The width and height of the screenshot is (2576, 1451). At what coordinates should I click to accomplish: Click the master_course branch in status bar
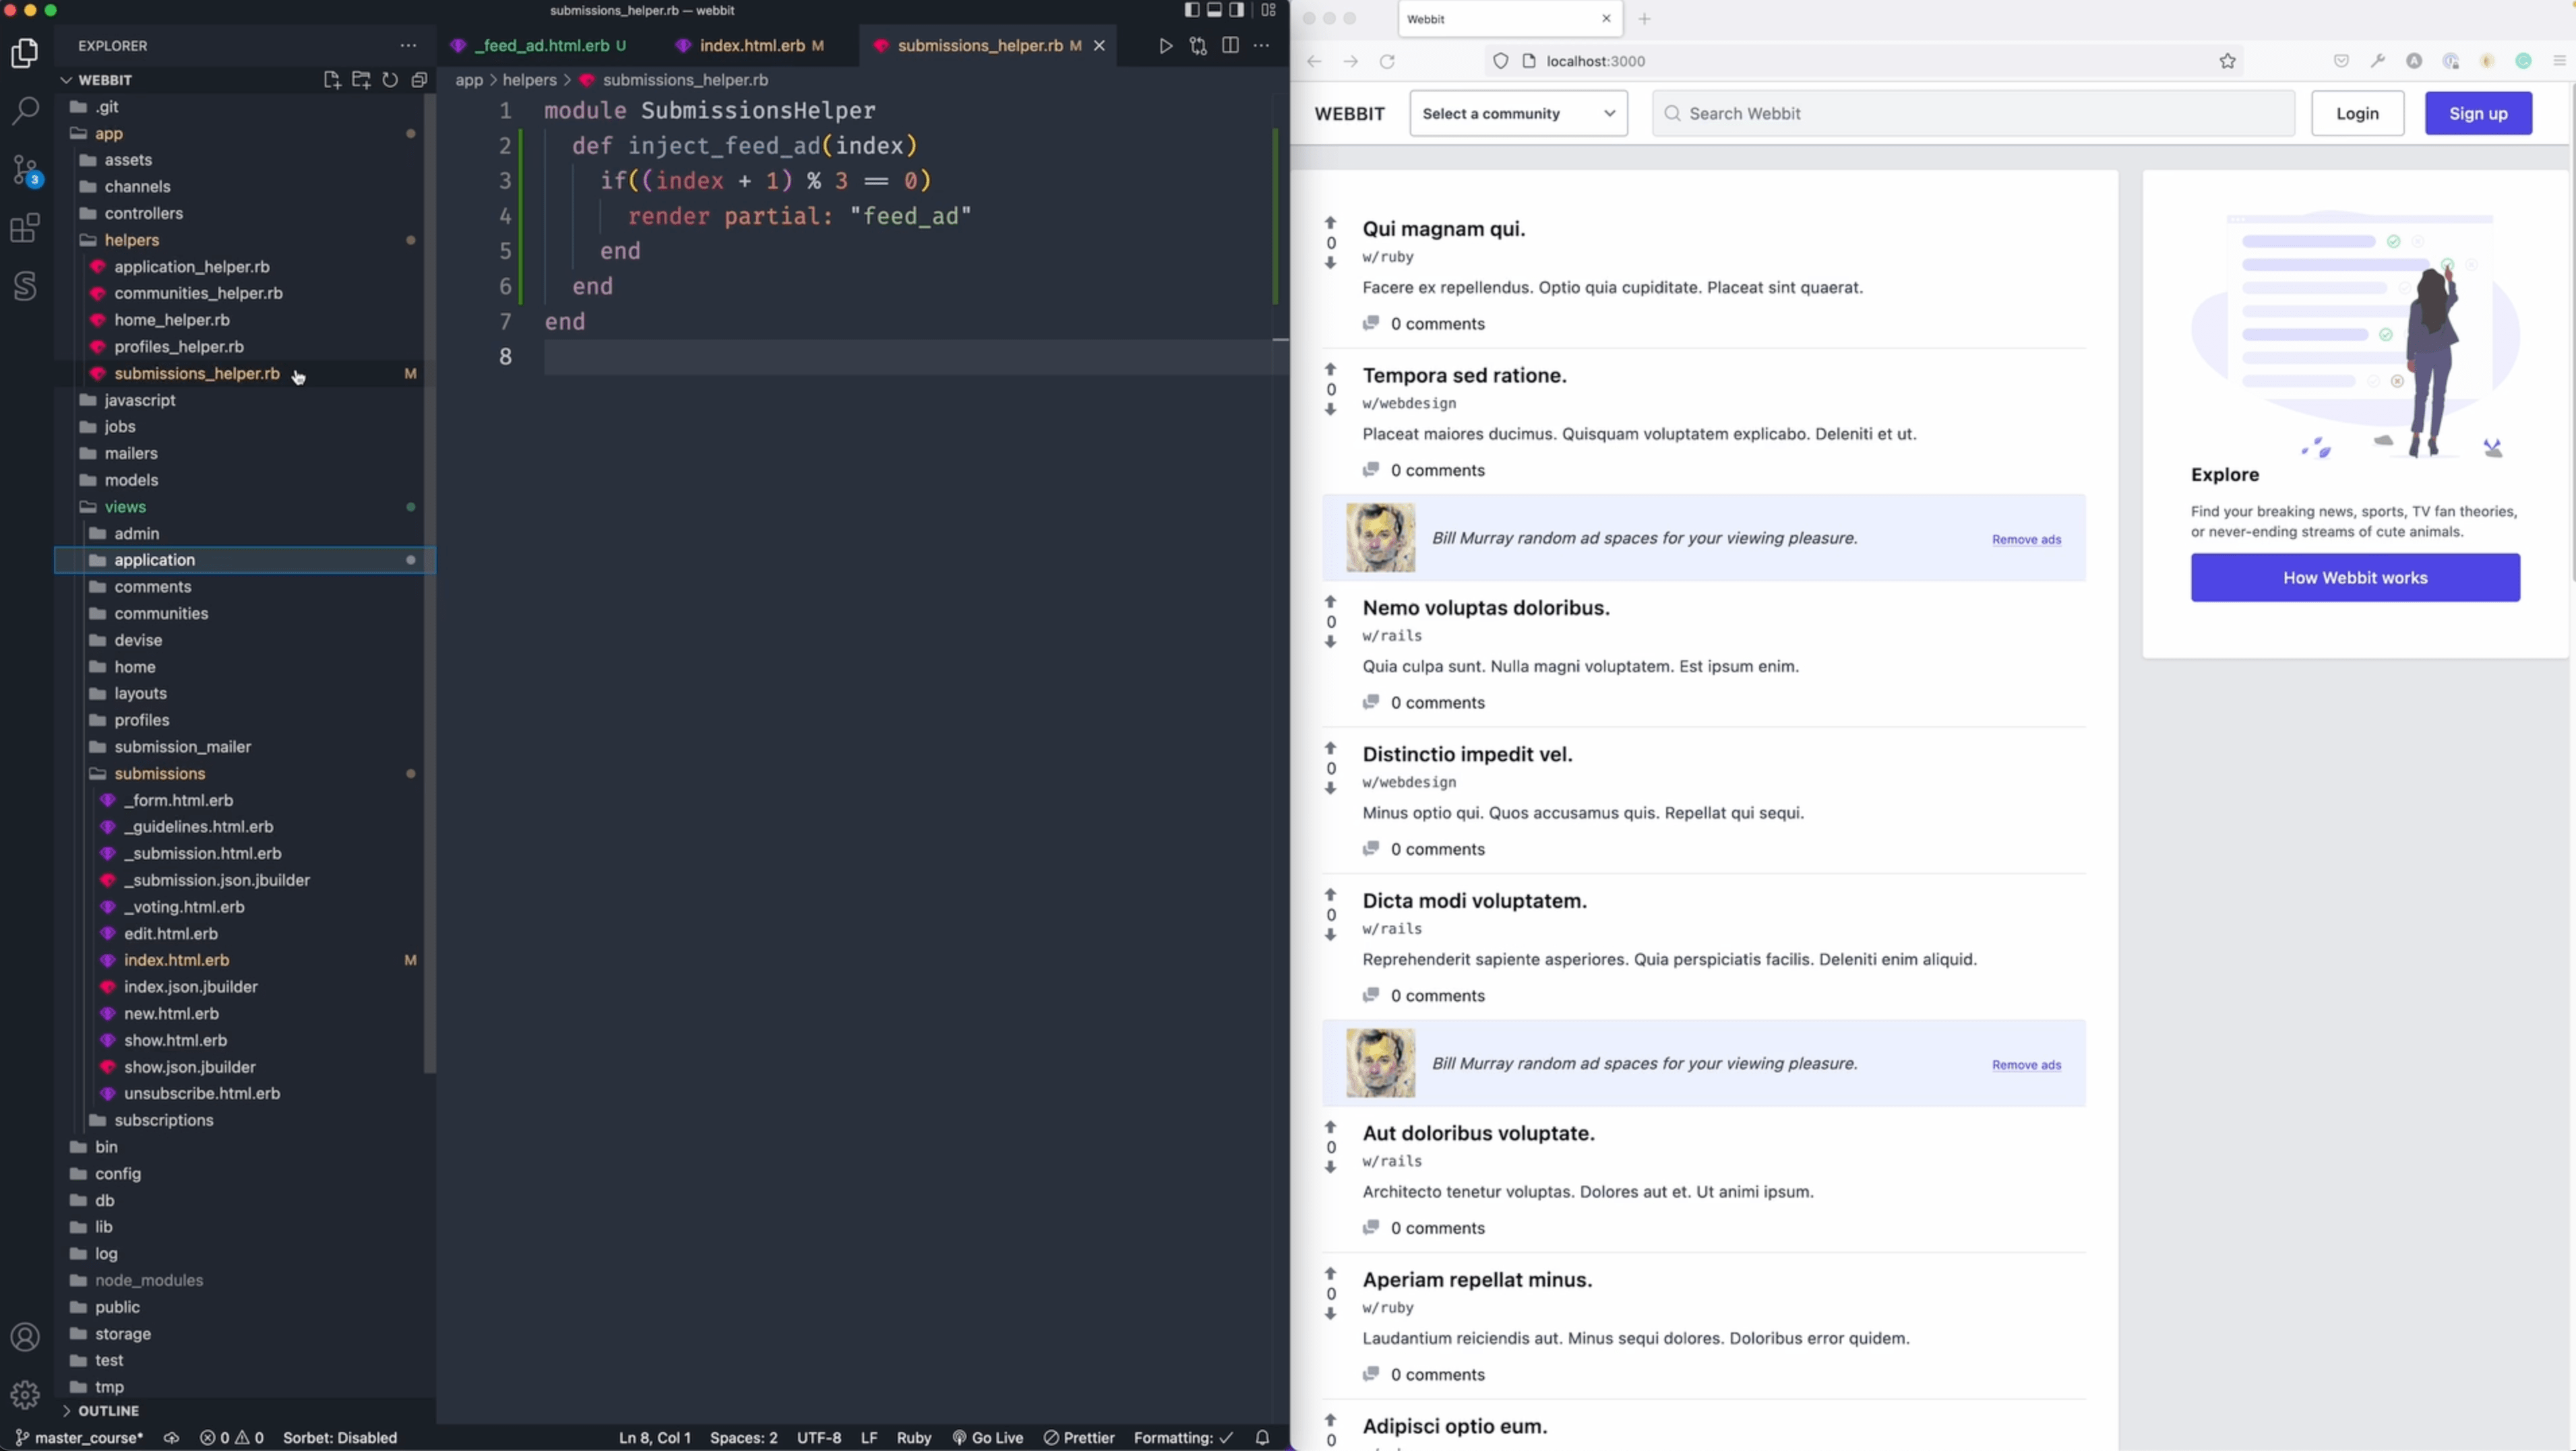79,1437
